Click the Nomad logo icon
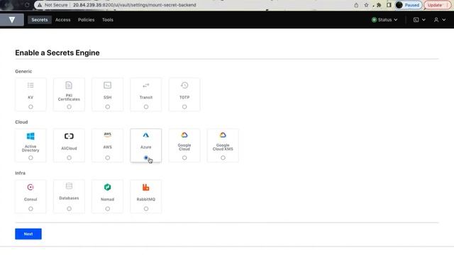The width and height of the screenshot is (454, 255). point(107,187)
